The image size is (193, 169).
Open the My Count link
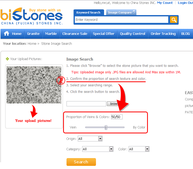tap(165, 3)
